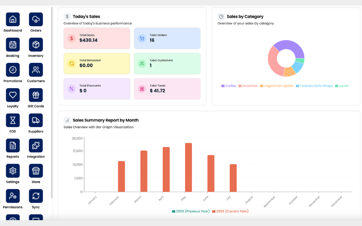The height and width of the screenshot is (226, 362).
Task: Click the Orders label in sidebar
Action: [x=36, y=30]
